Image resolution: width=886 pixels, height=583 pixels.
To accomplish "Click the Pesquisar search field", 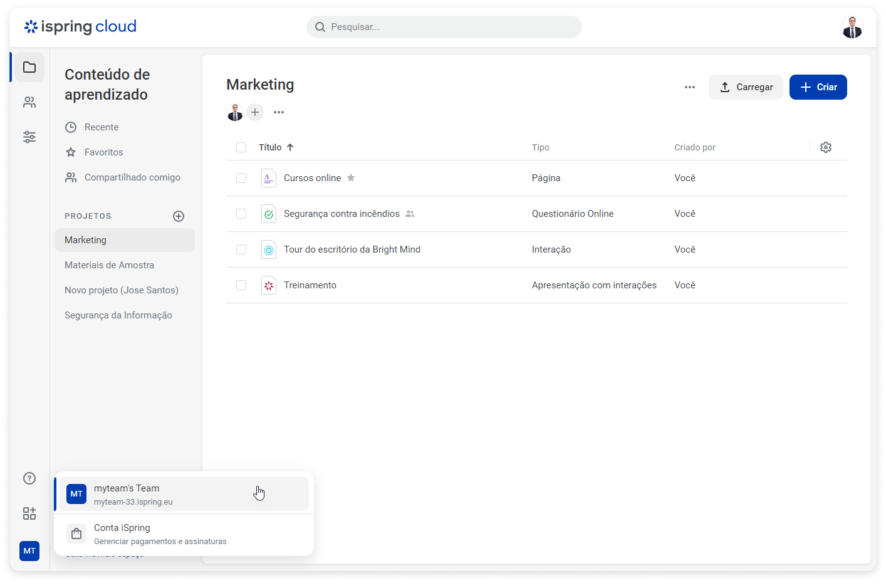I will point(444,27).
